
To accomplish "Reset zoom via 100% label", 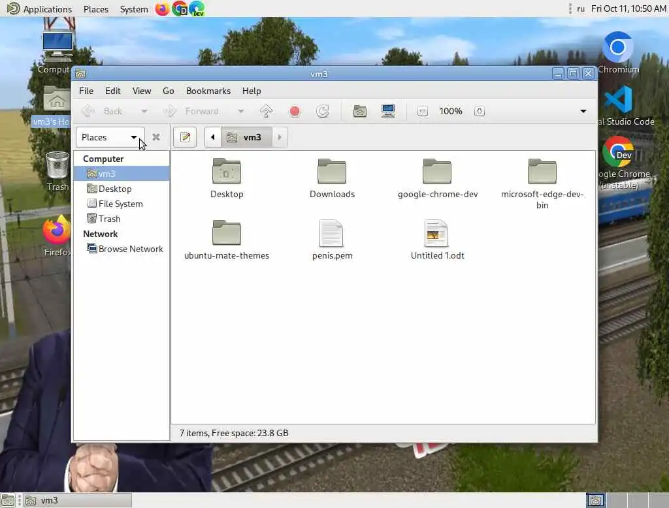I will 451,111.
